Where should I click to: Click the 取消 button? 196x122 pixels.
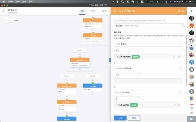[134, 118]
